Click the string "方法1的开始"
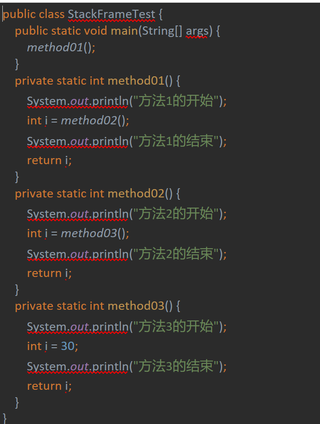 (176, 101)
